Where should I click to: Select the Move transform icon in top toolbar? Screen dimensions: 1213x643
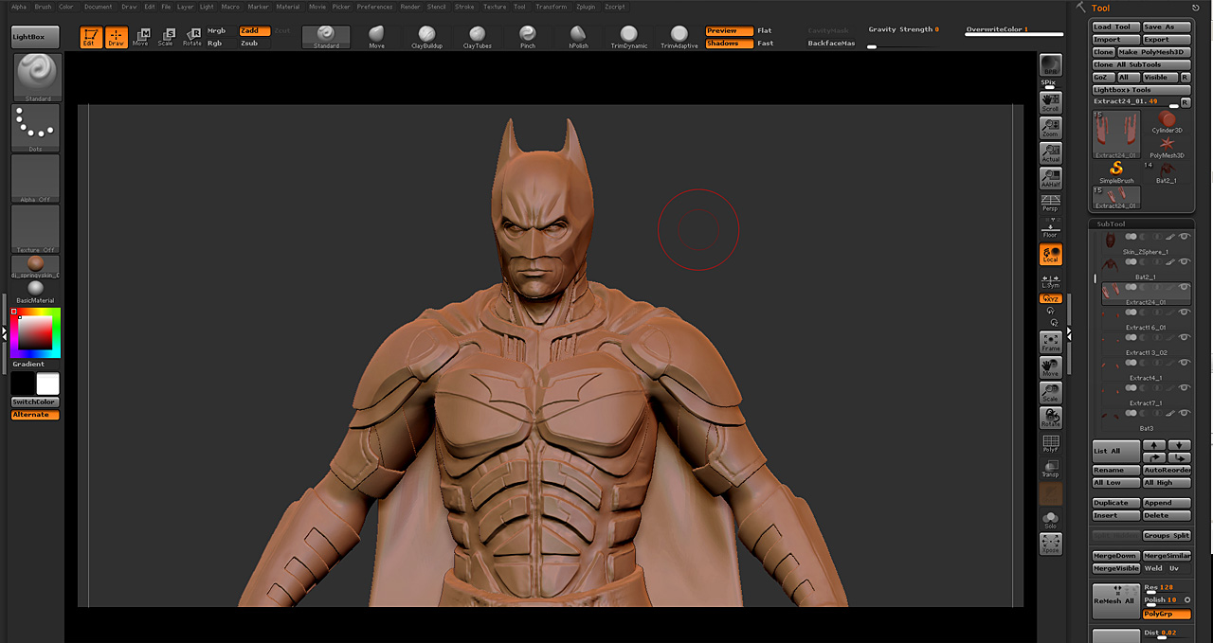[140, 38]
